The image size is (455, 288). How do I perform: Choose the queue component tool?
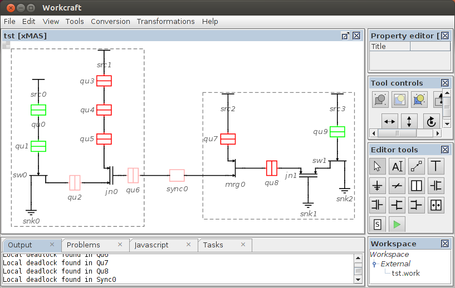pyautogui.click(x=417, y=185)
